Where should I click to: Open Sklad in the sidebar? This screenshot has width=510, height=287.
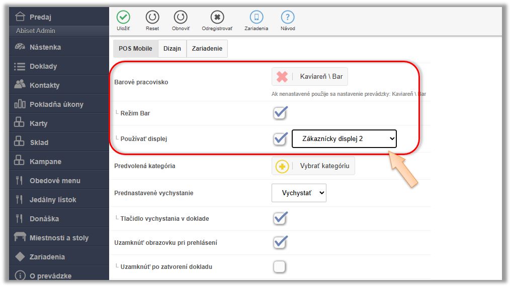tap(39, 142)
